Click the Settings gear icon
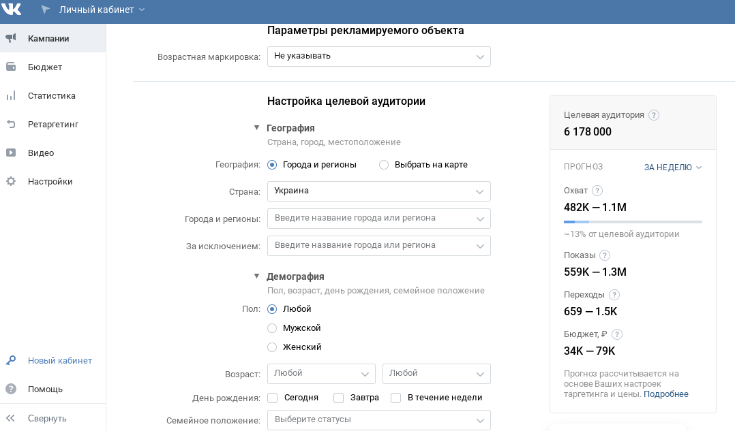This screenshot has height=431, width=735. click(x=11, y=182)
